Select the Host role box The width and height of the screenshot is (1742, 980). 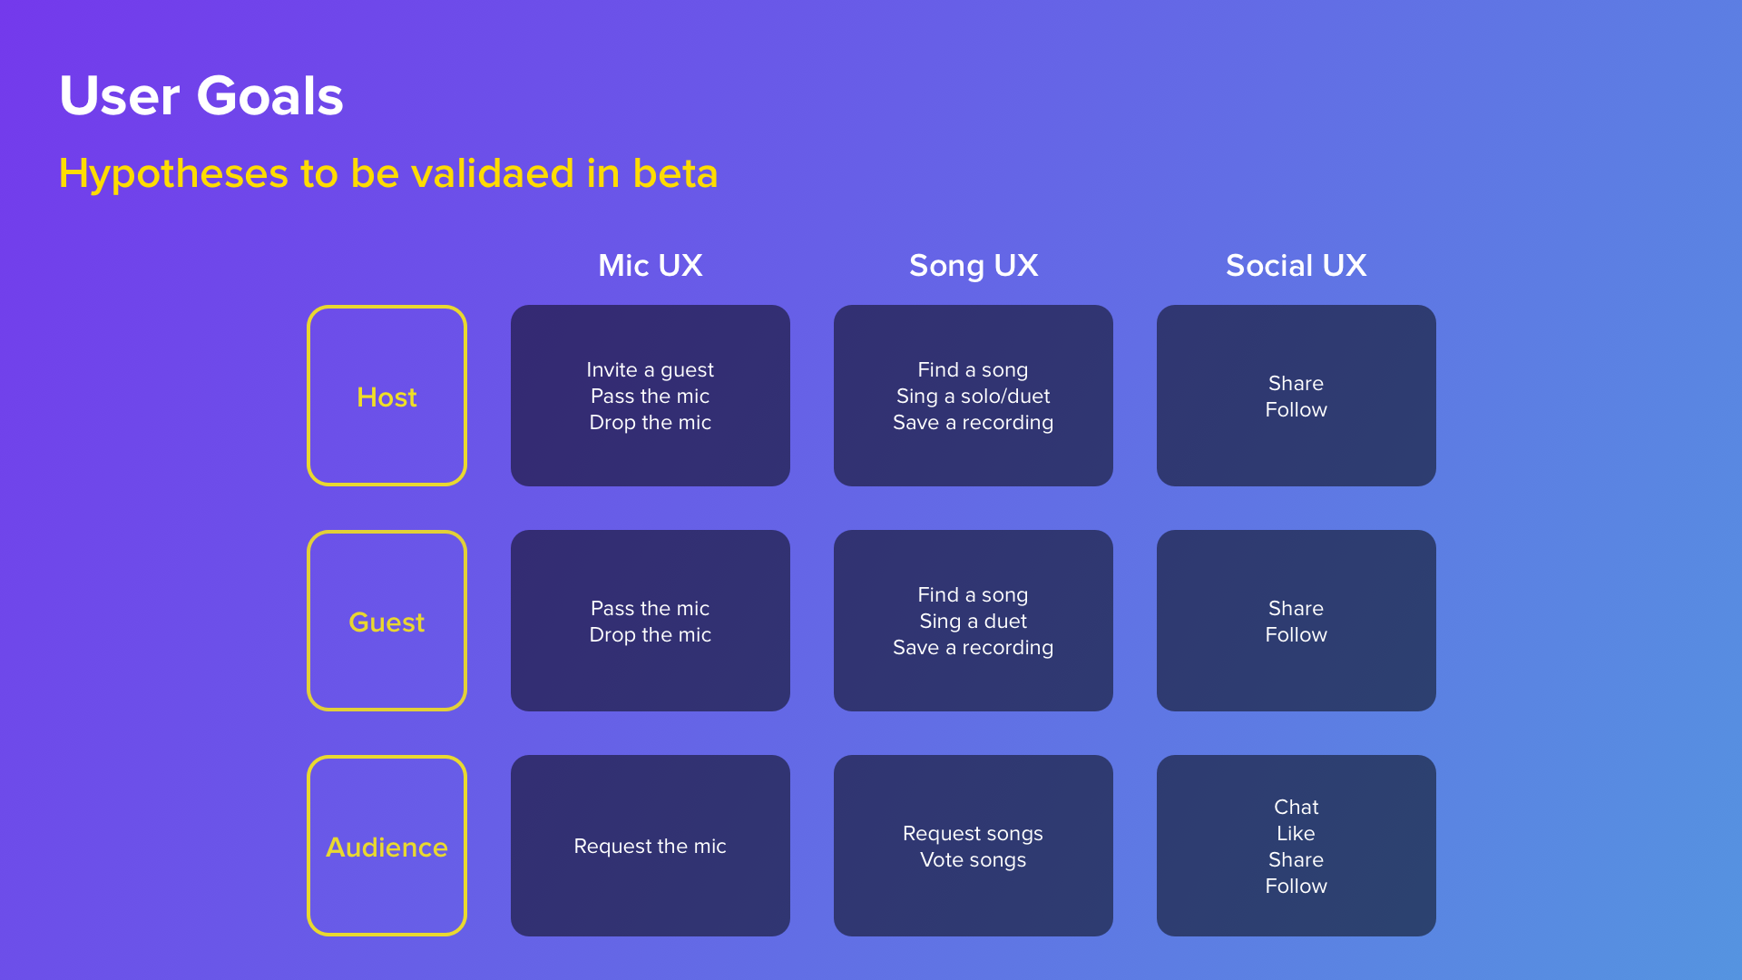(x=387, y=396)
